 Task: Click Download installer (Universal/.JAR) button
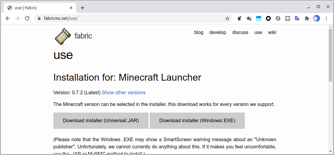click(101, 121)
